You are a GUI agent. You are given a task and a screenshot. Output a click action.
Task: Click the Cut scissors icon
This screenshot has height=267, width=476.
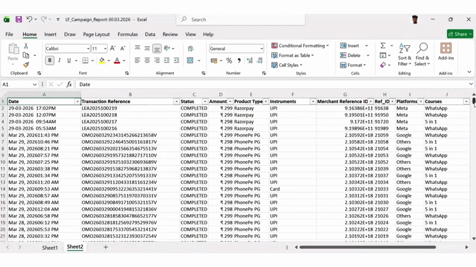(x=26, y=46)
